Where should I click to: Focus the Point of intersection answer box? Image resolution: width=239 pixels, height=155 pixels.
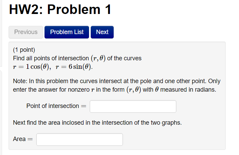pos(133,106)
